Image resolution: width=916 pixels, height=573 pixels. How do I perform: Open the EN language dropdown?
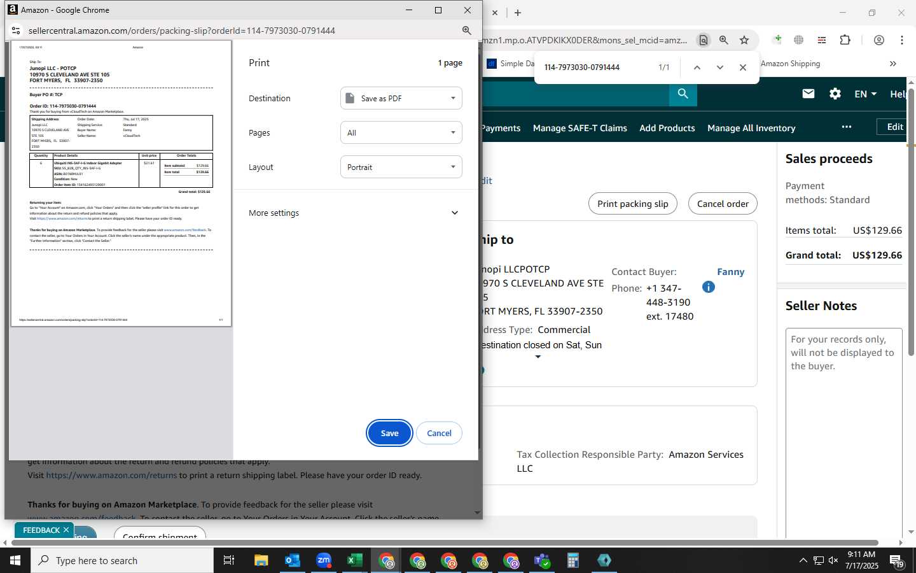coord(865,94)
